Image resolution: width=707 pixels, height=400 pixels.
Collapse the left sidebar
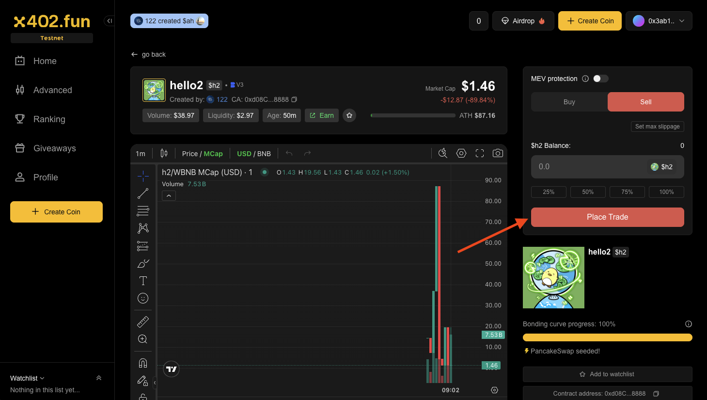(110, 21)
